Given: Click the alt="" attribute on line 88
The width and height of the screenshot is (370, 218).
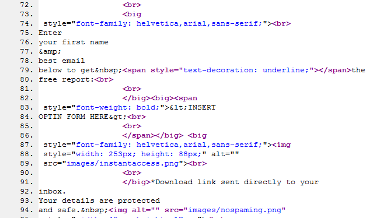Looking at the screenshot, I should pyautogui.click(x=225, y=154).
